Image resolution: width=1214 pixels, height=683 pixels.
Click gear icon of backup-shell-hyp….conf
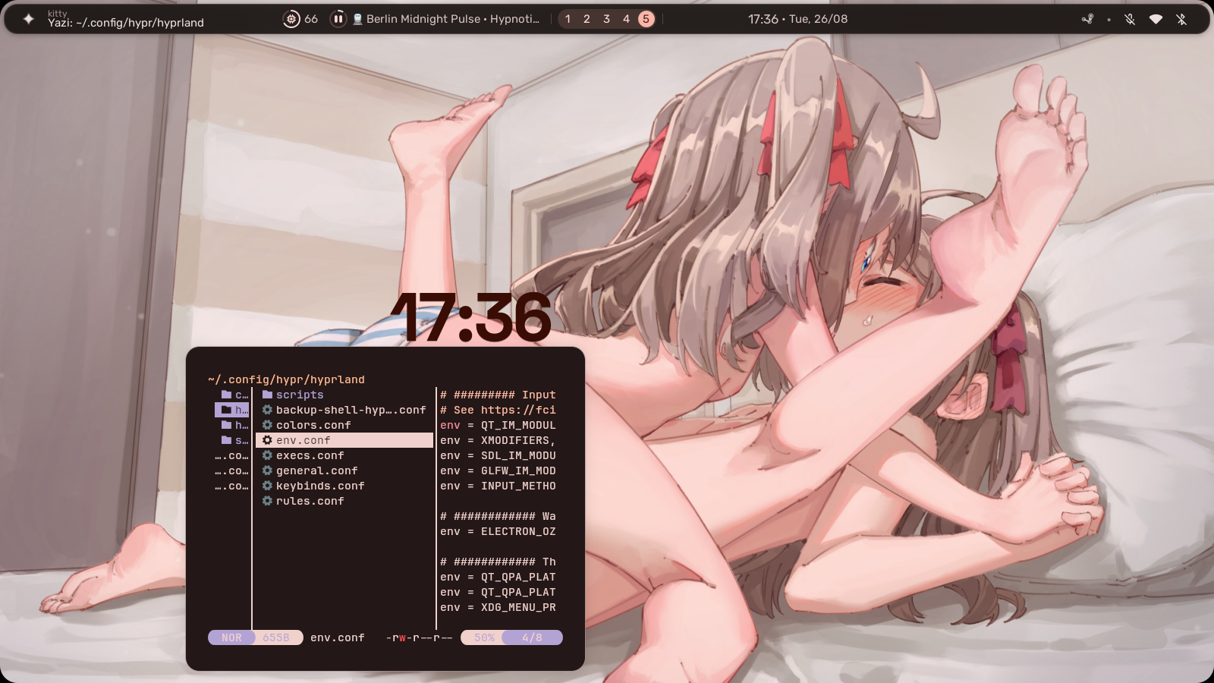tap(267, 410)
